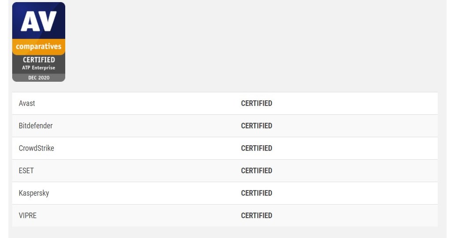This screenshot has width=455, height=238.
Task: Click the letter V in the badge logo
Action: [48, 22]
